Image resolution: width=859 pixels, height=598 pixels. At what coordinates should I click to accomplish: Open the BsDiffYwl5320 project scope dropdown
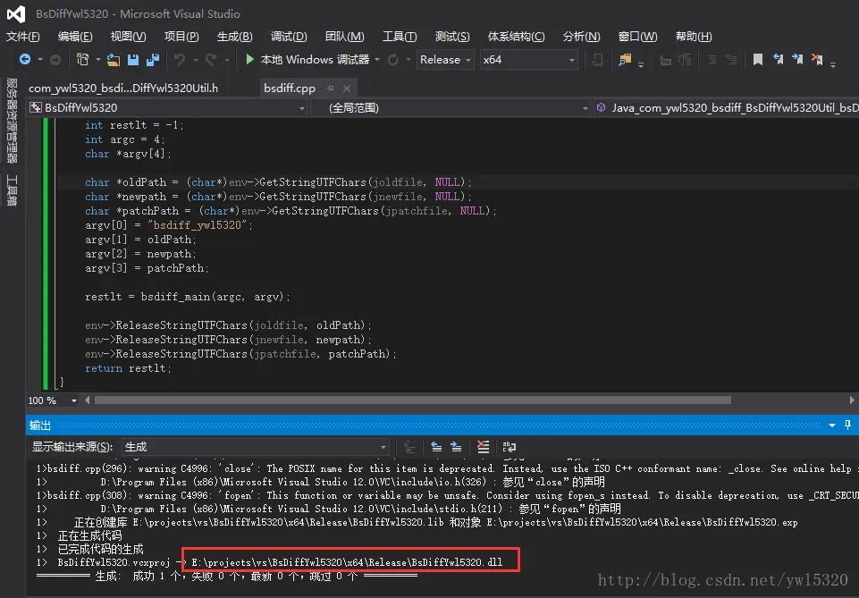coord(168,108)
